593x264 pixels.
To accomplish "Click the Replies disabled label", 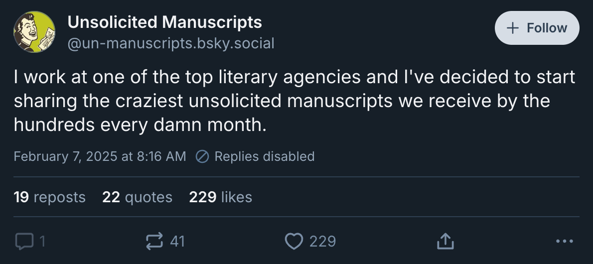I will coord(264,156).
